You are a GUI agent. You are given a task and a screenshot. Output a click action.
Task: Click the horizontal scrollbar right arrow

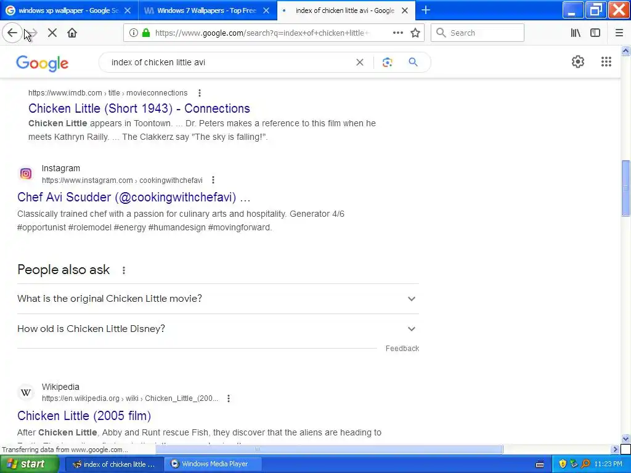[616, 449]
